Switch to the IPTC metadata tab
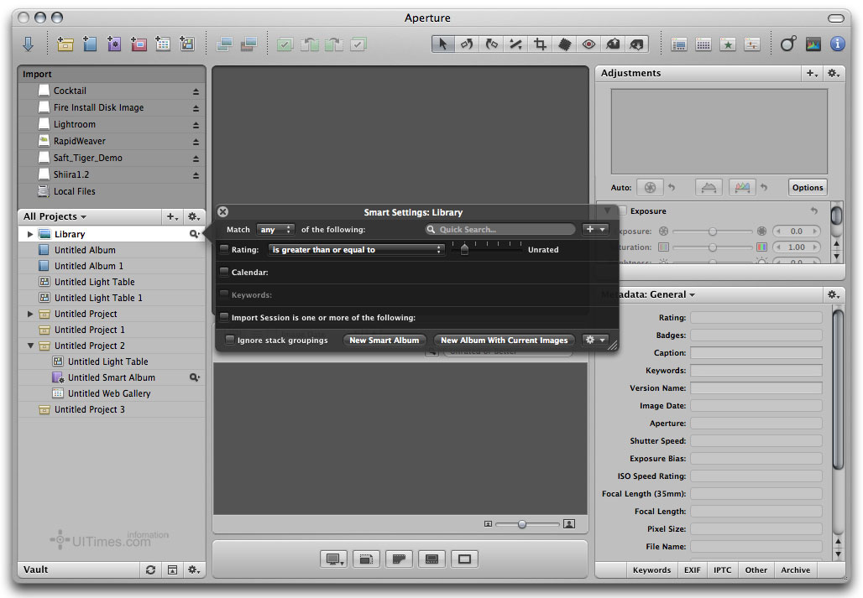 [722, 570]
